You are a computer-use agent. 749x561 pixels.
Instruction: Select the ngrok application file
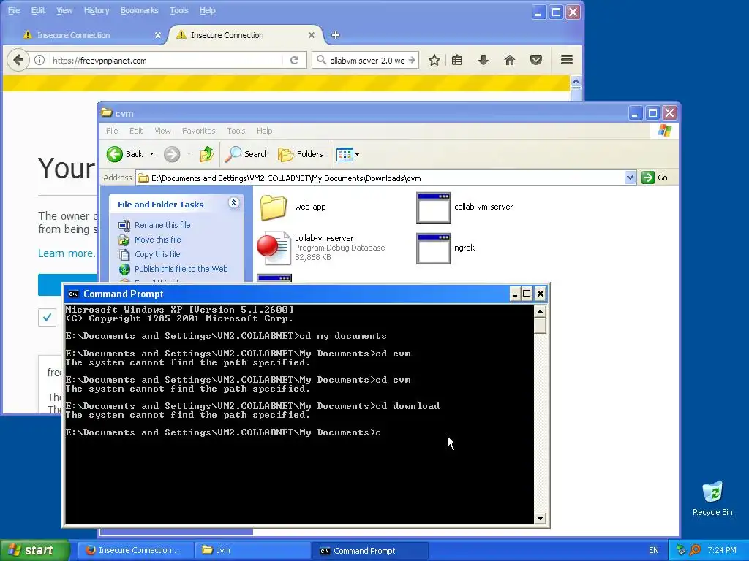click(445, 248)
